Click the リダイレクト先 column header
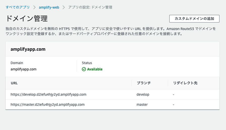The width and height of the screenshot is (226, 130). 185,83
